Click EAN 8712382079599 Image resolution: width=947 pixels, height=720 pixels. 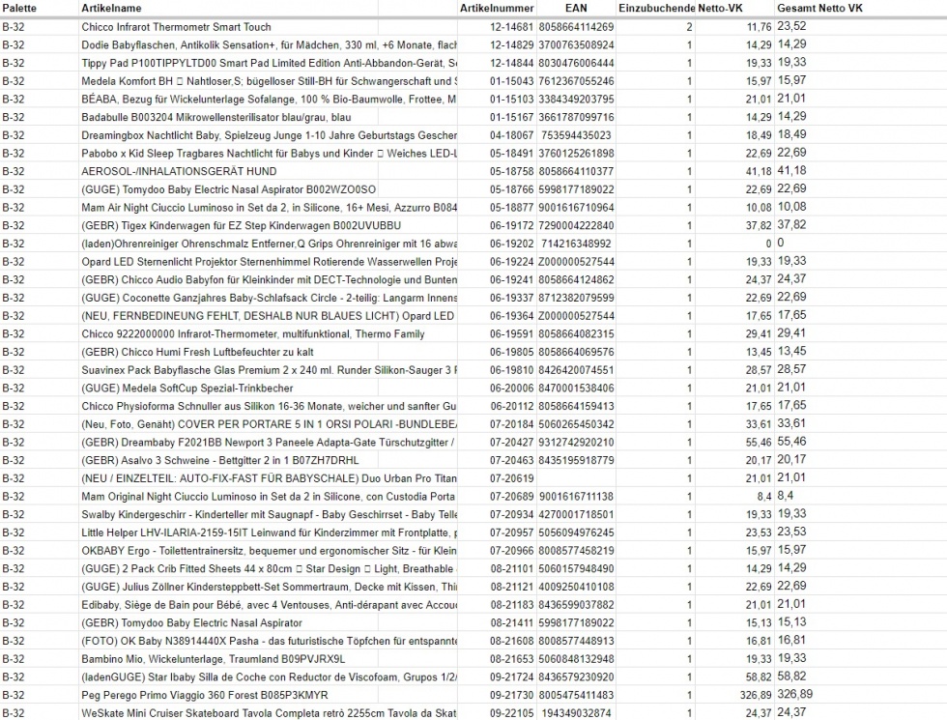coord(576,299)
